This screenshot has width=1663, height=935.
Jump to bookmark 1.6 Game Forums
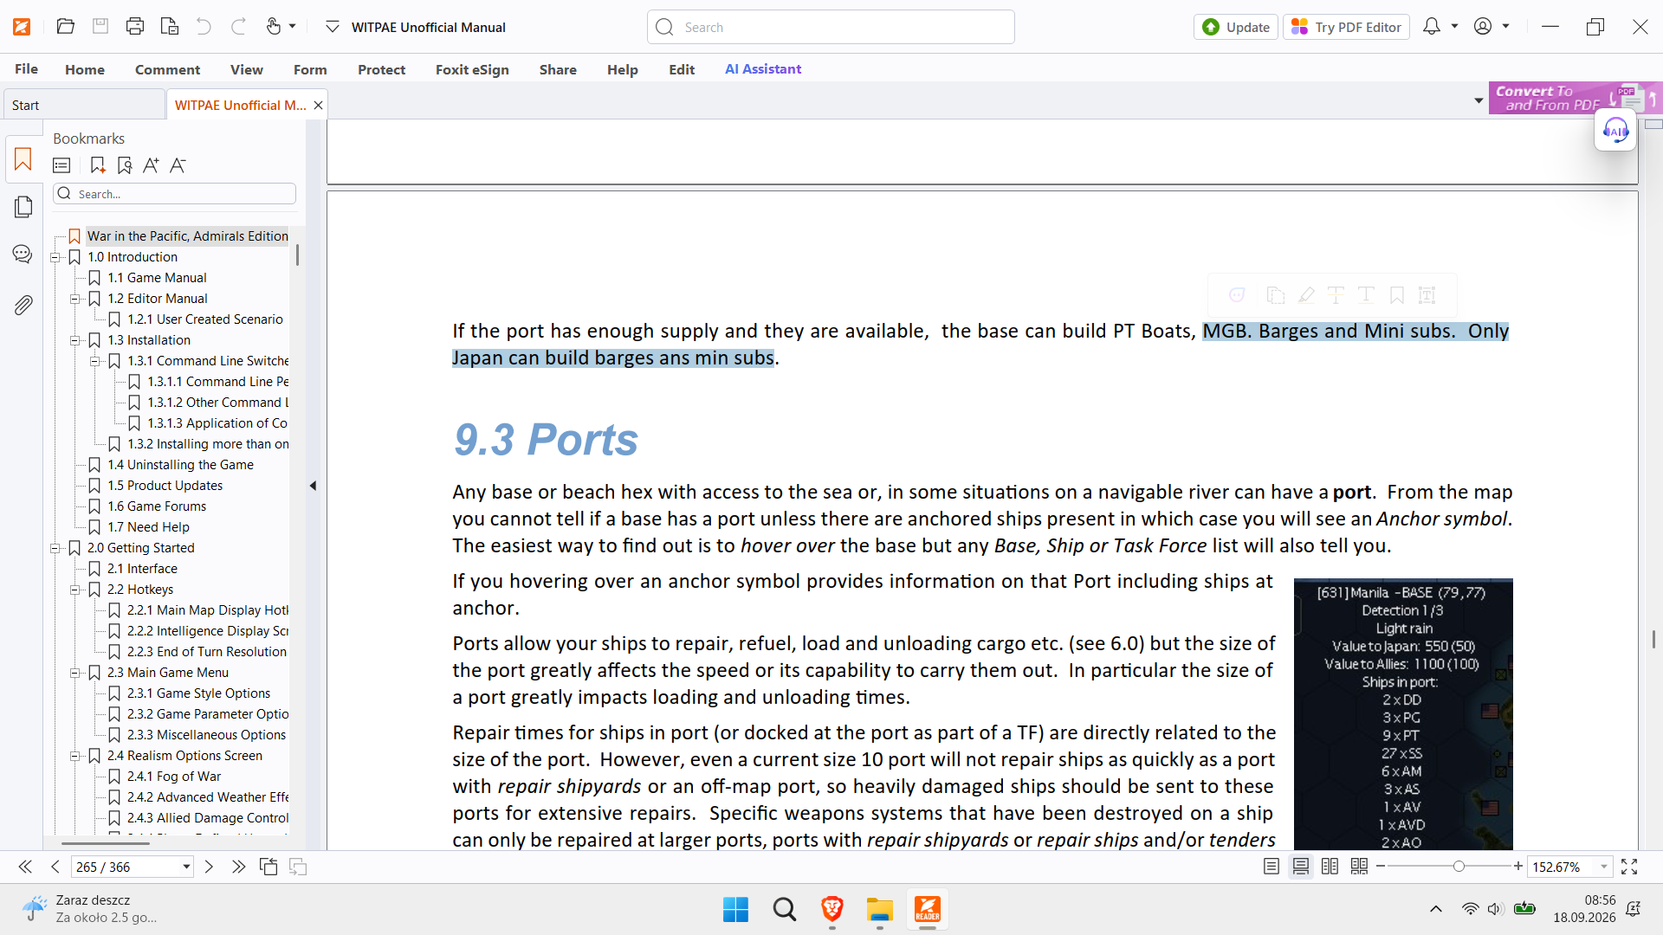coord(157,506)
